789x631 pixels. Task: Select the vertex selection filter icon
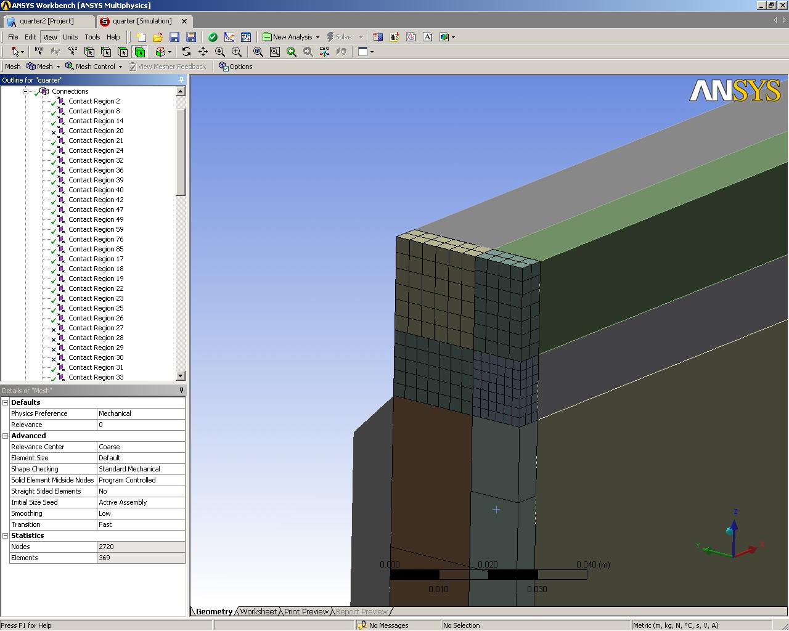[89, 52]
